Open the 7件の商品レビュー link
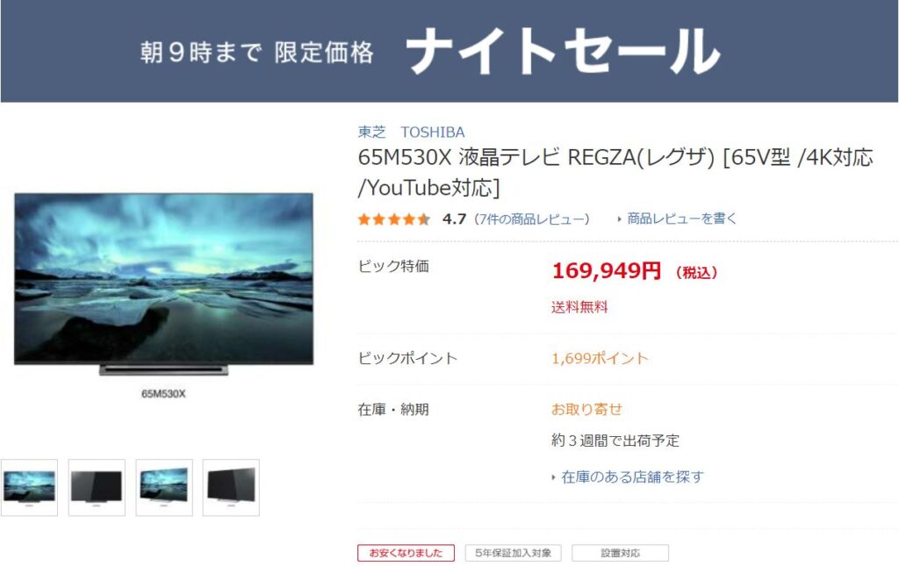Image resolution: width=899 pixels, height=566 pixels. 531,219
